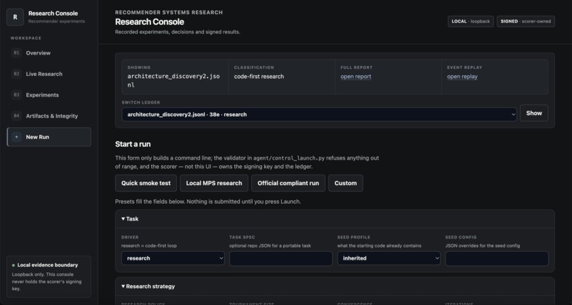Choose Local MPS research preset
This screenshot has width=572, height=305.
point(214,183)
